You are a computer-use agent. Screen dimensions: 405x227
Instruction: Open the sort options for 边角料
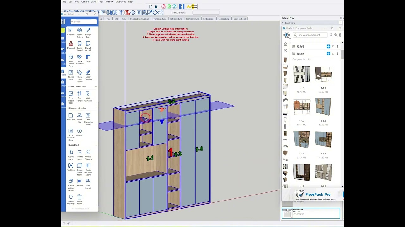(x=333, y=46)
